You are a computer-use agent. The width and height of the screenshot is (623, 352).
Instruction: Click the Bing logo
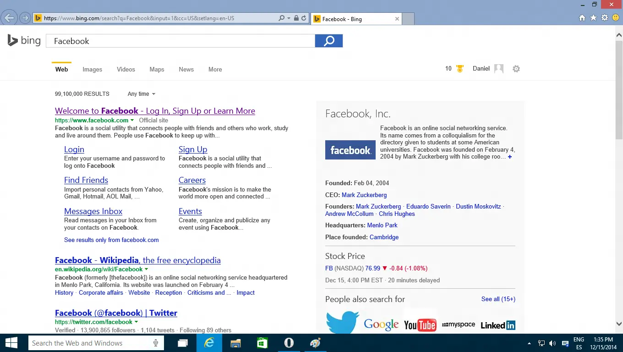[x=23, y=40]
